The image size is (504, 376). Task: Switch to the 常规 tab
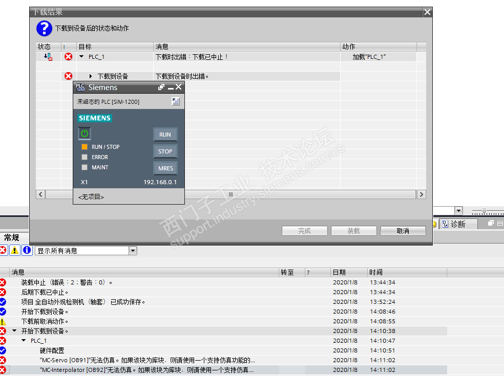pos(12,237)
